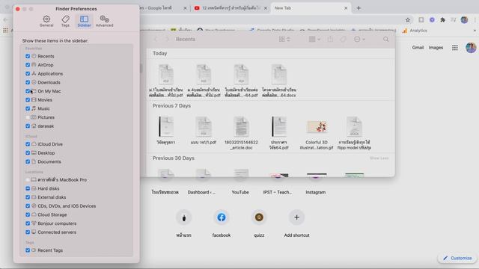Toggle the AirDrop checkbox
This screenshot has height=269, width=479.
(x=28, y=65)
